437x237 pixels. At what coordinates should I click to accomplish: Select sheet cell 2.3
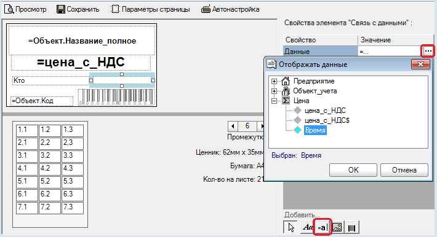tap(73, 143)
